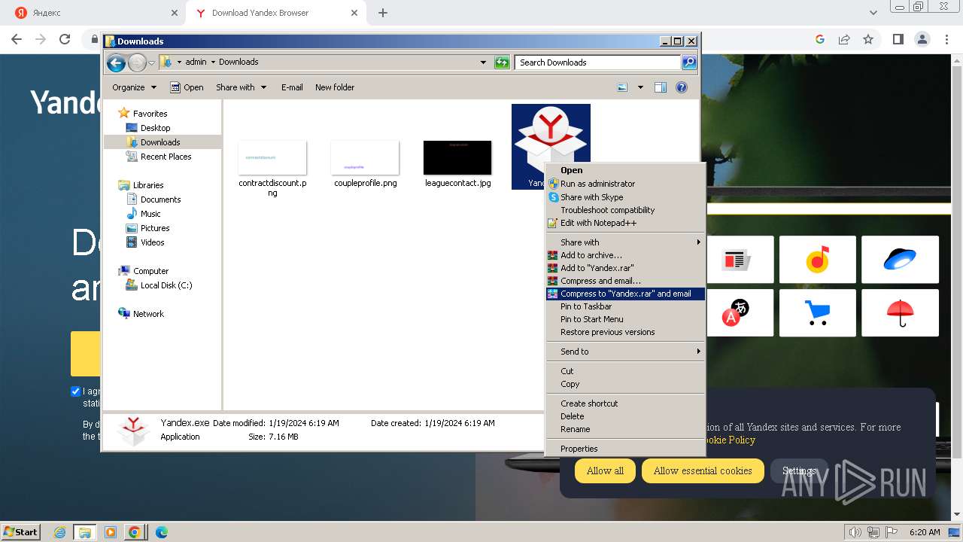
Task: Click the Explorer Back navigation arrow
Action: point(116,62)
